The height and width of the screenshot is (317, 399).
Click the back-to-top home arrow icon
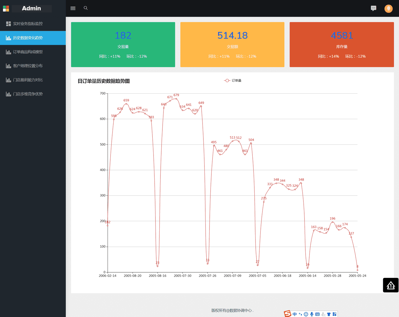tap(391, 285)
